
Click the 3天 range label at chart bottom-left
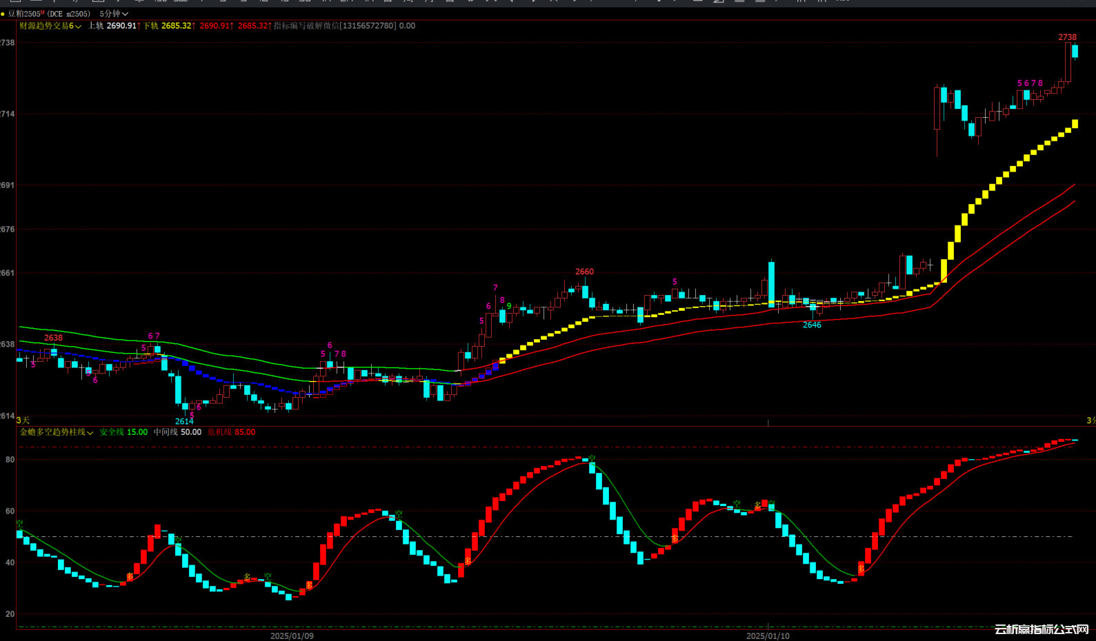[x=23, y=420]
